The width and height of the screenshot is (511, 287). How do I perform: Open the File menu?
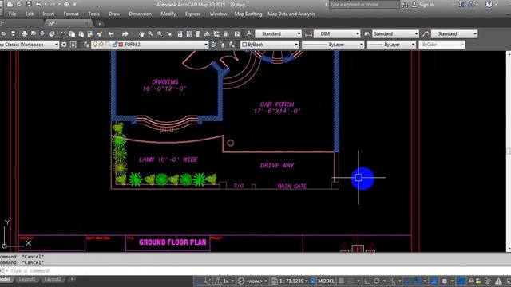(13, 14)
